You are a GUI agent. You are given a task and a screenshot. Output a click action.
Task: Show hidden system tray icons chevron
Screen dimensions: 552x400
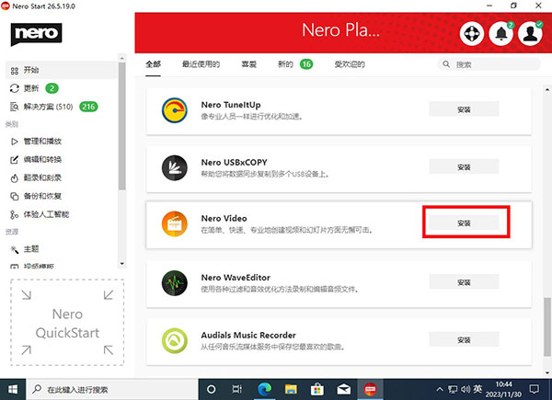pyautogui.click(x=440, y=390)
